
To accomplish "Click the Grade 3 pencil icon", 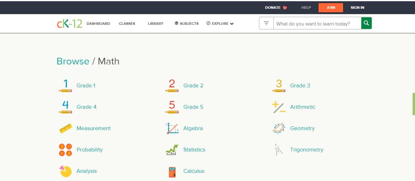I will 279,85.
